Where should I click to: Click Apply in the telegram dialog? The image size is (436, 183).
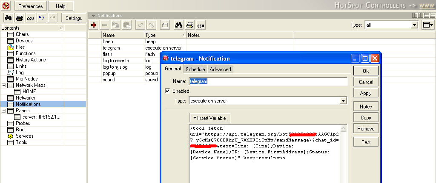coord(366,93)
